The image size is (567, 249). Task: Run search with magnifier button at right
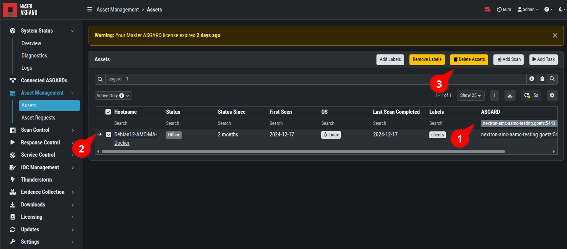point(552,79)
